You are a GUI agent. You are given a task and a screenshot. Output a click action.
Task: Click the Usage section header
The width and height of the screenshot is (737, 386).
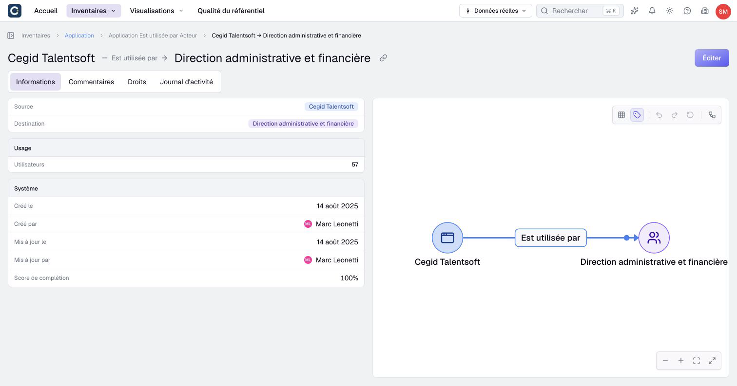[186, 148]
